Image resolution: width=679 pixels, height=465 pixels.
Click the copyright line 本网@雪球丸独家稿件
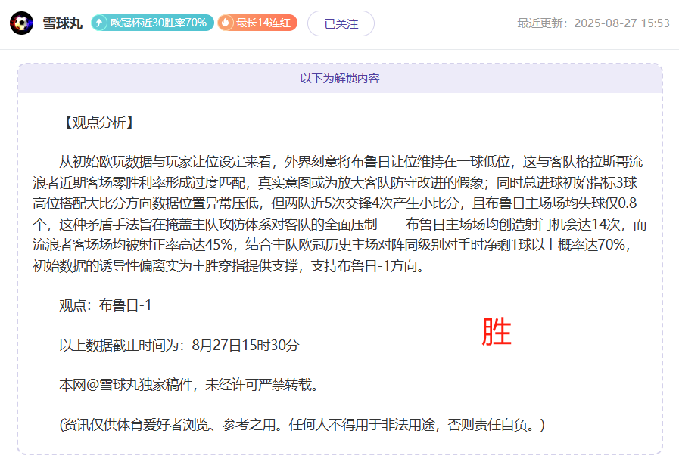pos(188,385)
